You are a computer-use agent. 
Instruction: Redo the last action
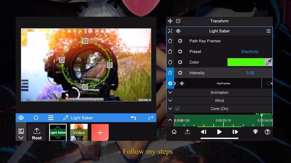[151, 118]
